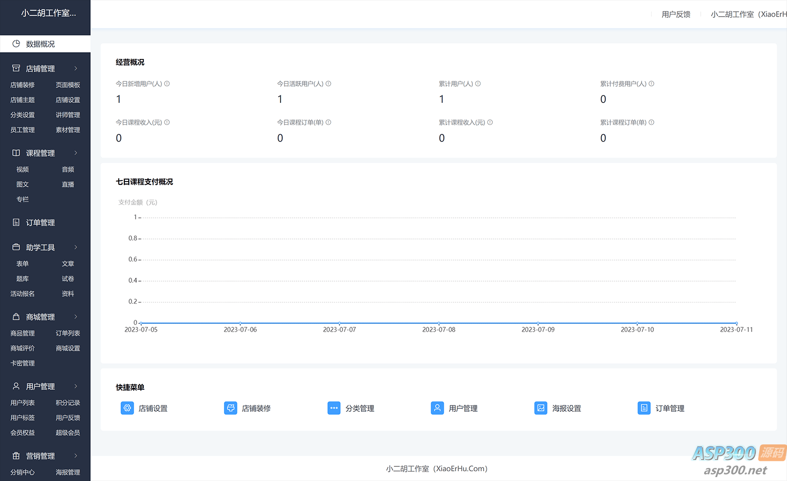This screenshot has width=787, height=481.
Task: Select 数据概况 in the sidebar
Action: [40, 44]
